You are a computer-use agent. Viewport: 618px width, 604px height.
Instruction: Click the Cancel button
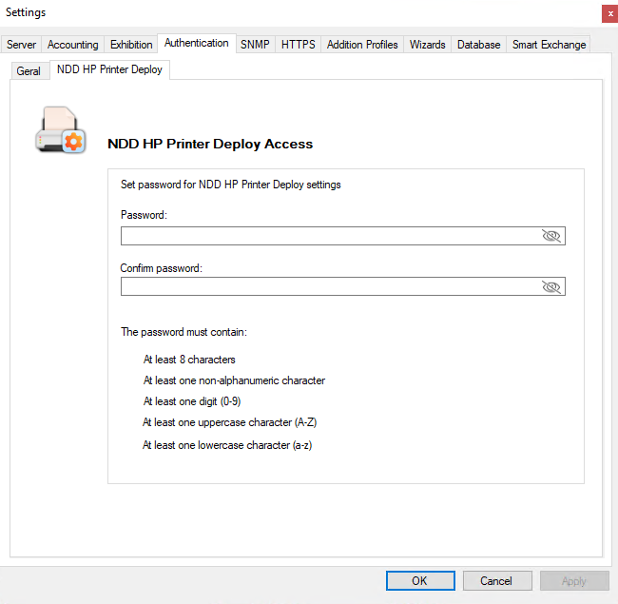[x=497, y=581]
